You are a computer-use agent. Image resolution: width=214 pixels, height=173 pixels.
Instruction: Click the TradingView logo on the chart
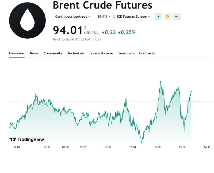coord(27,139)
